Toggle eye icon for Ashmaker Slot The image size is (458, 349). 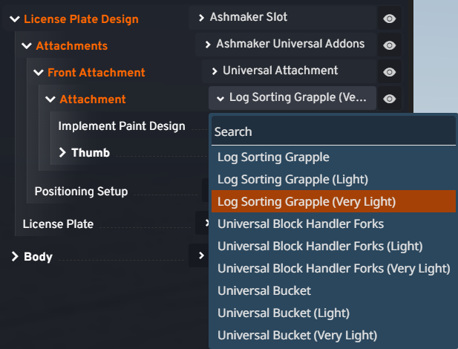click(x=389, y=18)
